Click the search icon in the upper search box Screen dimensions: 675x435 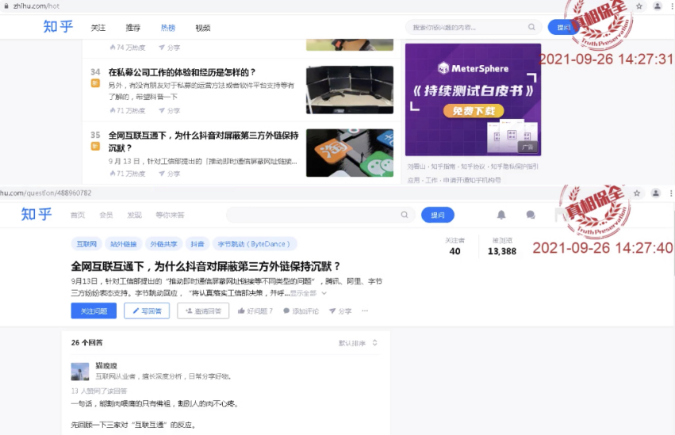pyautogui.click(x=531, y=28)
